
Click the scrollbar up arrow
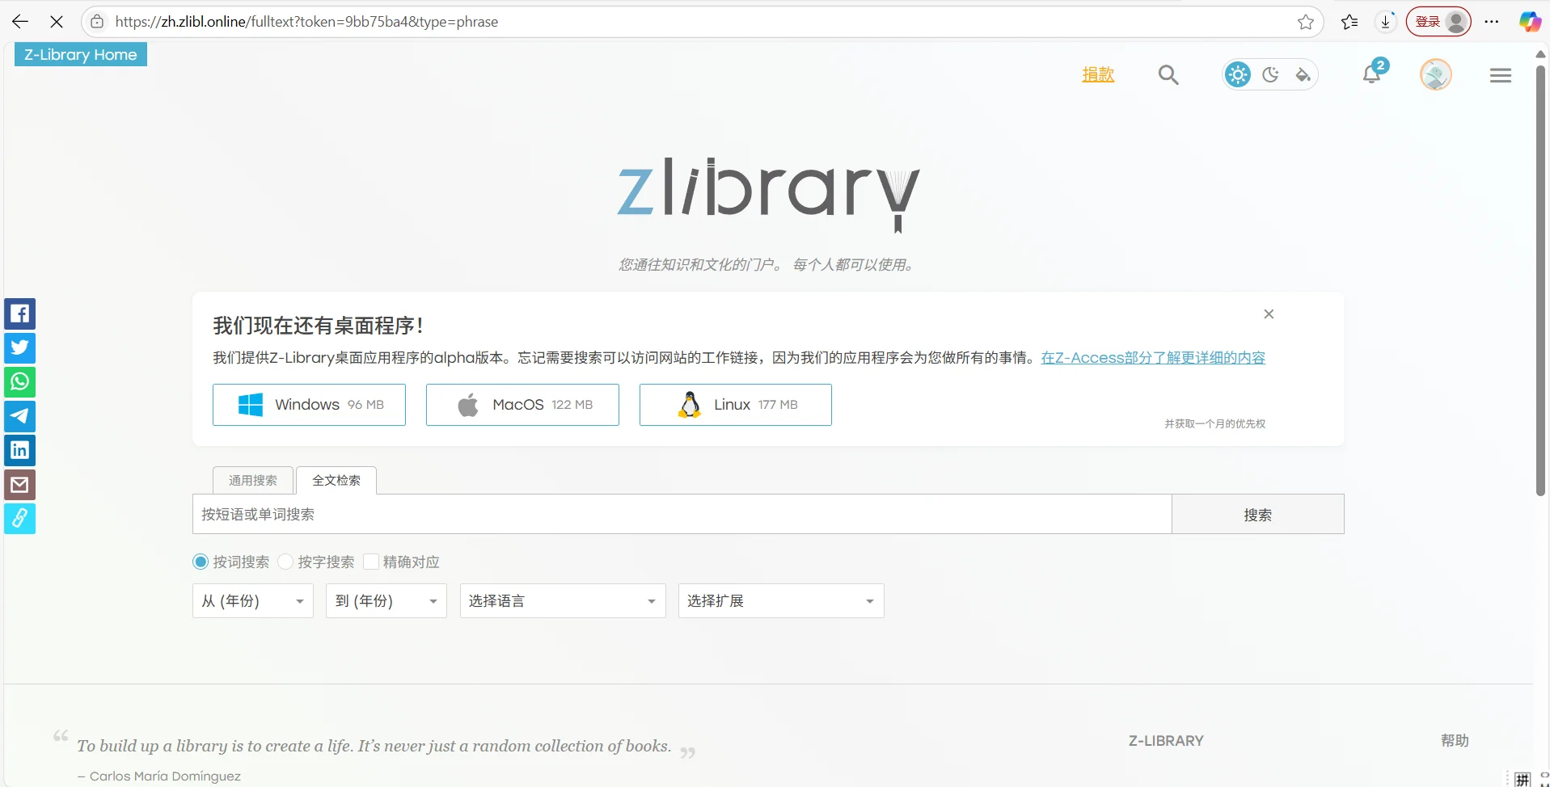[1540, 54]
